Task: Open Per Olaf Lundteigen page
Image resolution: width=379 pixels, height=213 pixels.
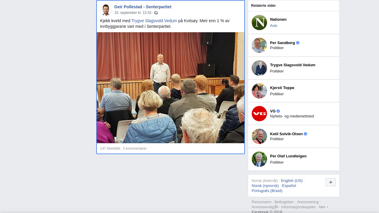Action: click(x=288, y=156)
